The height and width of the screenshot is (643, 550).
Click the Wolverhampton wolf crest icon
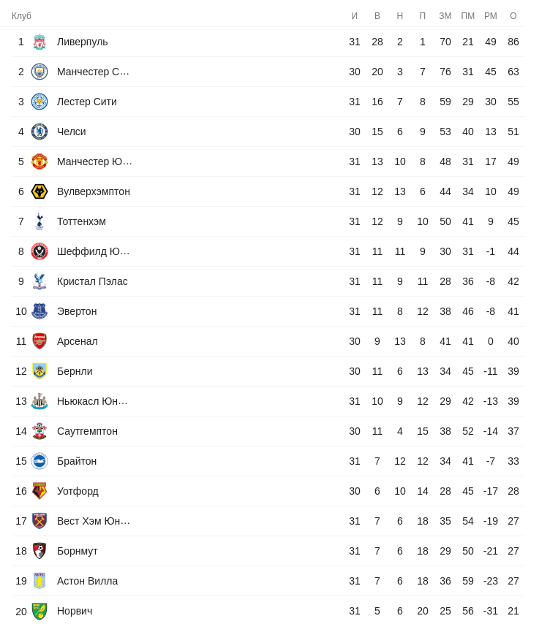coord(39,191)
